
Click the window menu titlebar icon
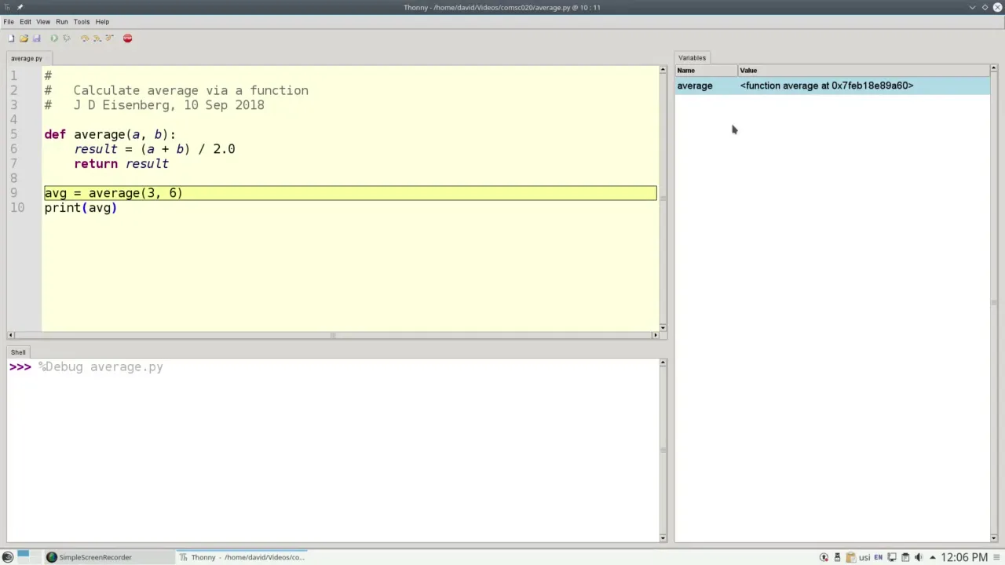pos(7,7)
